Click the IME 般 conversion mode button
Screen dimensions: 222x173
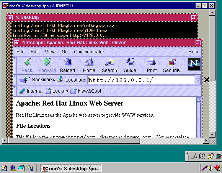coord(202,156)
